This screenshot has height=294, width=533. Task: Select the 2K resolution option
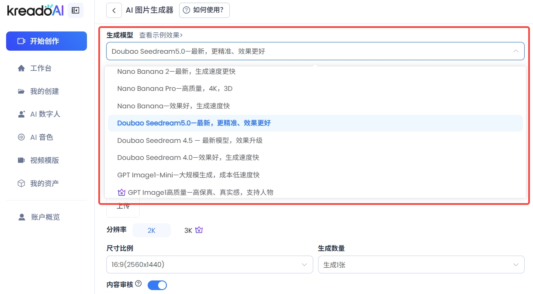pyautogui.click(x=151, y=230)
